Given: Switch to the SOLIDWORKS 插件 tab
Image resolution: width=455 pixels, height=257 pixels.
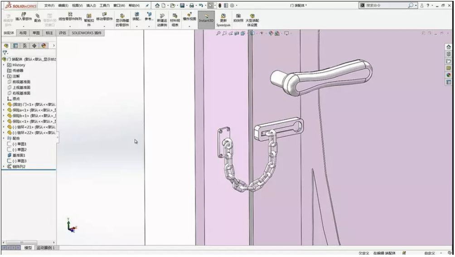Looking at the screenshot, I should tap(87, 33).
